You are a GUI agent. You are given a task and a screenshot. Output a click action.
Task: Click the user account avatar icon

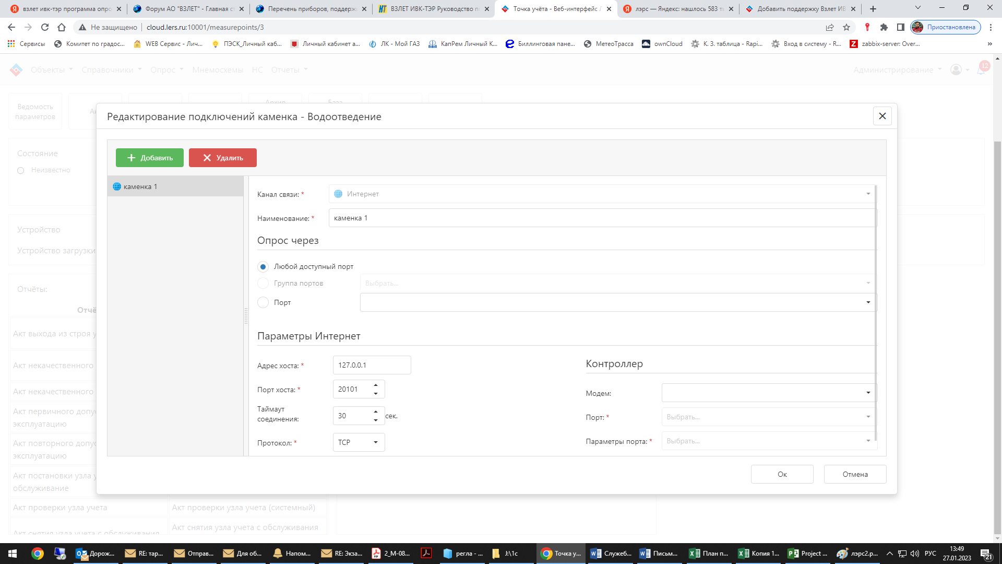956,69
